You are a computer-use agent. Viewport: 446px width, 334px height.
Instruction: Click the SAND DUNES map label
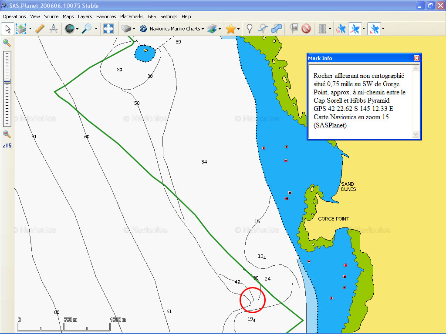348,187
